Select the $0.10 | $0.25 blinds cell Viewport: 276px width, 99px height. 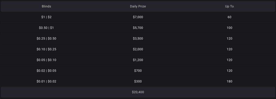coord(46,49)
